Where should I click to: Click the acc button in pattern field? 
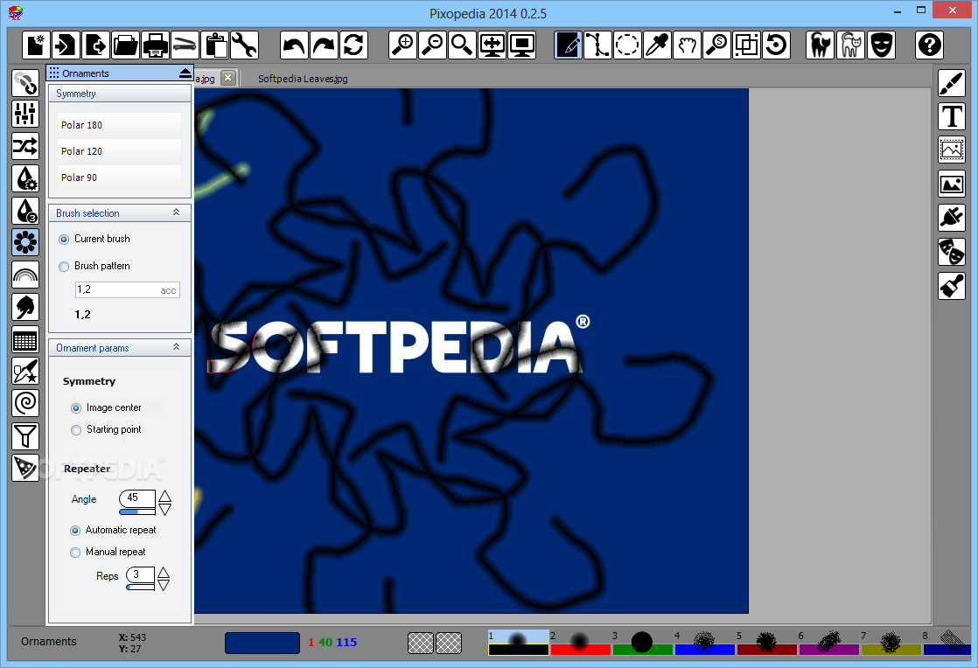tap(168, 290)
